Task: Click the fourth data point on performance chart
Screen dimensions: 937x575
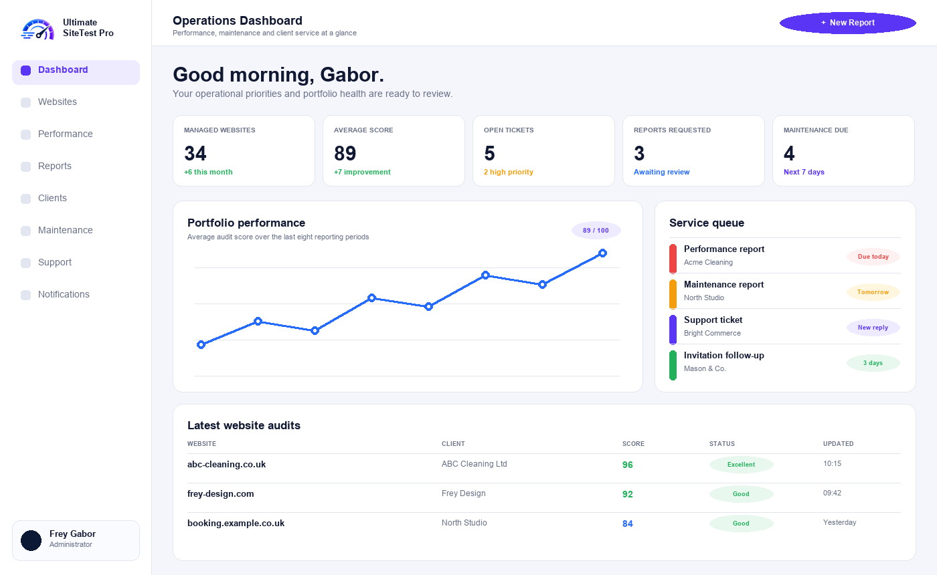Action: (371, 298)
